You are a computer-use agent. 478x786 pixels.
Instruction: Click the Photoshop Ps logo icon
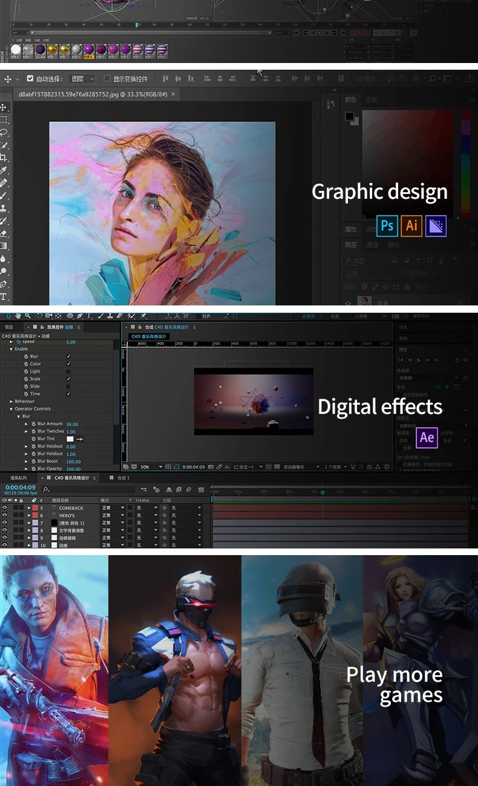pyautogui.click(x=387, y=226)
